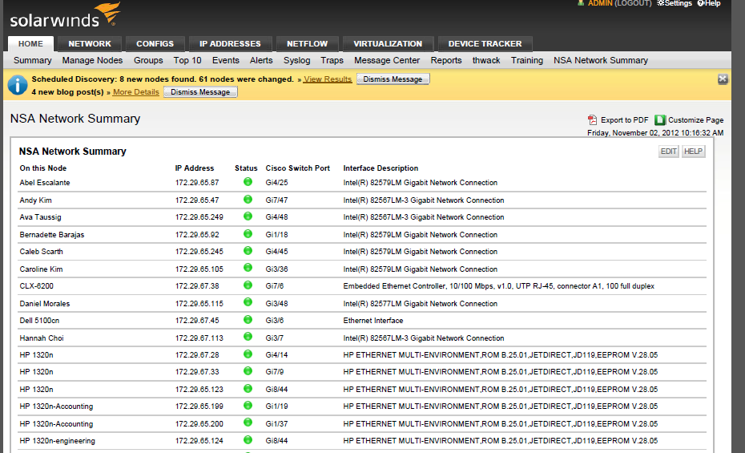Click the View Results link

[x=328, y=79]
